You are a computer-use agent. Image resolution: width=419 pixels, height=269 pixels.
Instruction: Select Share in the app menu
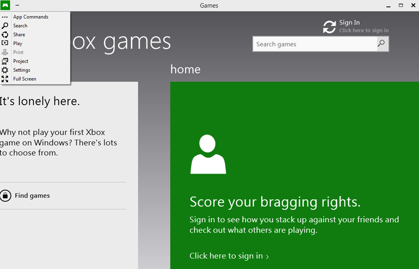click(19, 34)
